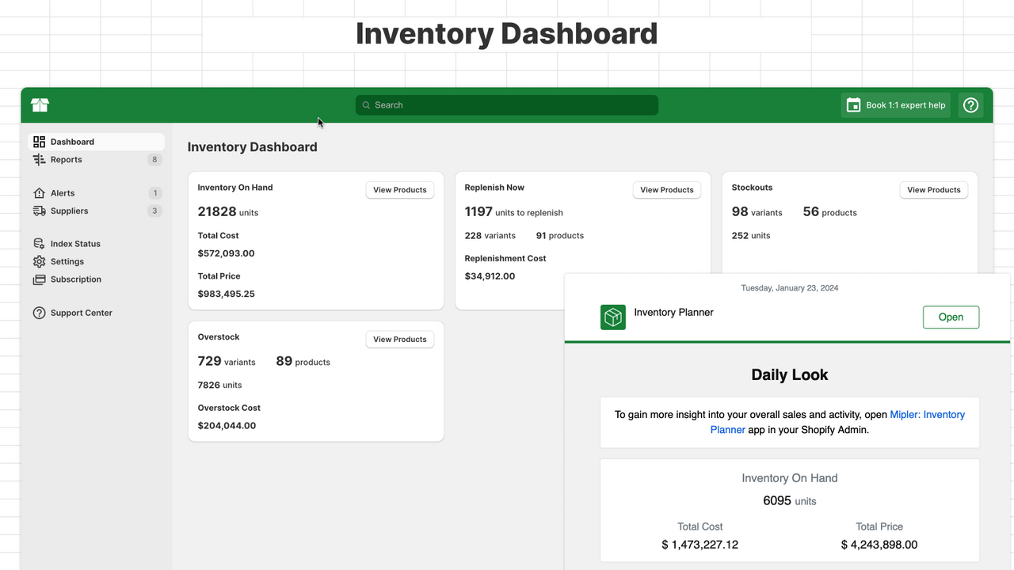Click the 56 products stockouts text
The image size is (1014, 570).
[x=830, y=212]
